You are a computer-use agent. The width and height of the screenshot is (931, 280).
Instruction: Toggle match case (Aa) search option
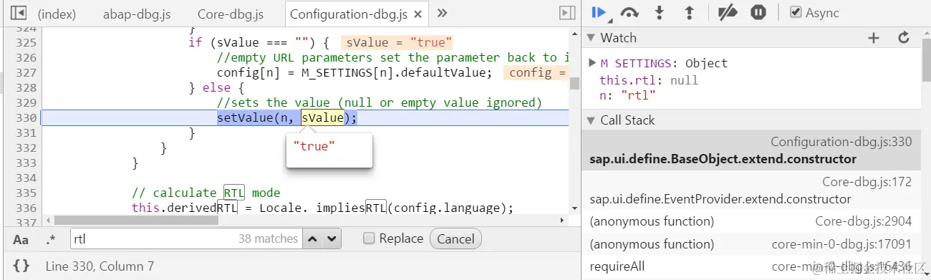[x=21, y=239]
